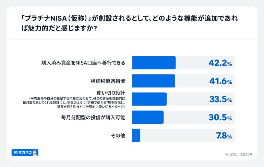Image resolution: width=264 pixels, height=167 pixels.
Task: Click the 7.8% value text
Action: pyautogui.click(x=224, y=136)
